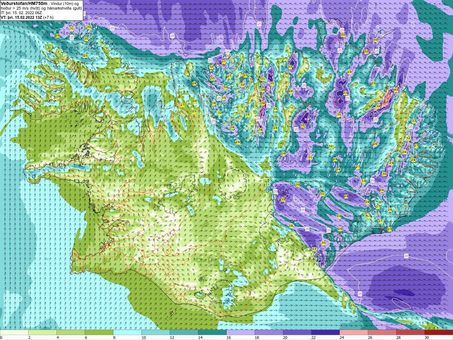Select the 14–16 m/s dark teal legend swatch
The width and height of the screenshot is (453, 340).
pos(212,333)
